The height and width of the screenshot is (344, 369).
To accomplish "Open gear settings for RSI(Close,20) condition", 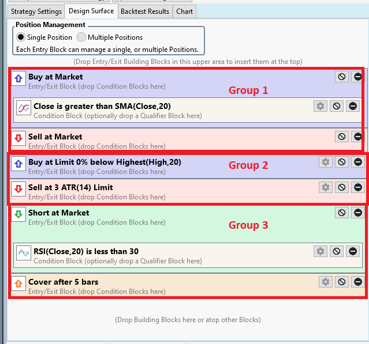I will coord(320,251).
